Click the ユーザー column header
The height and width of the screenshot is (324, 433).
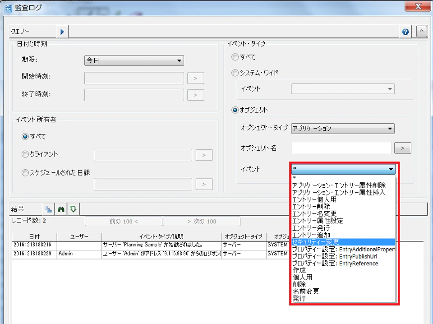[79, 237]
